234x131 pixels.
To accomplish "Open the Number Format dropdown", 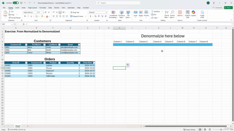I will pos(106,12).
